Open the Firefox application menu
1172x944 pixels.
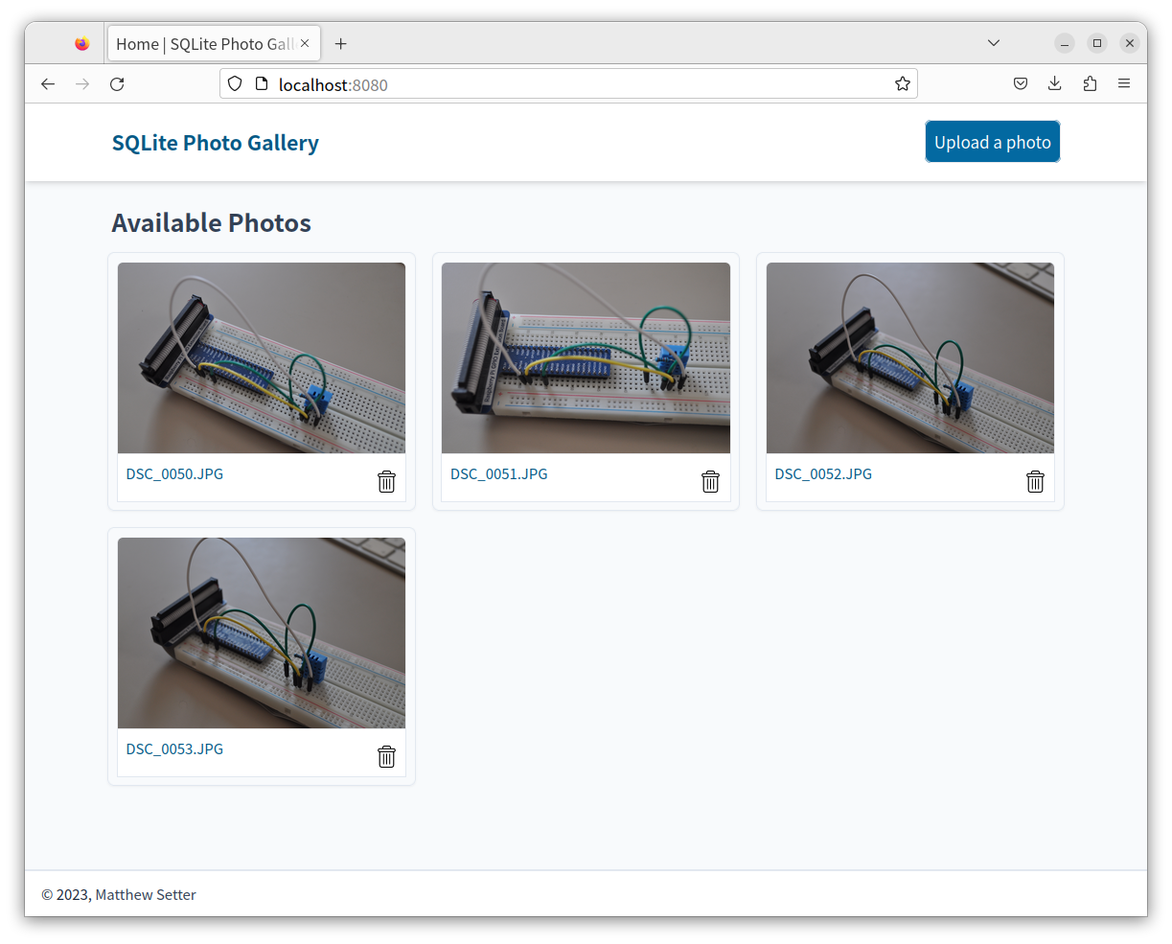tap(1124, 83)
